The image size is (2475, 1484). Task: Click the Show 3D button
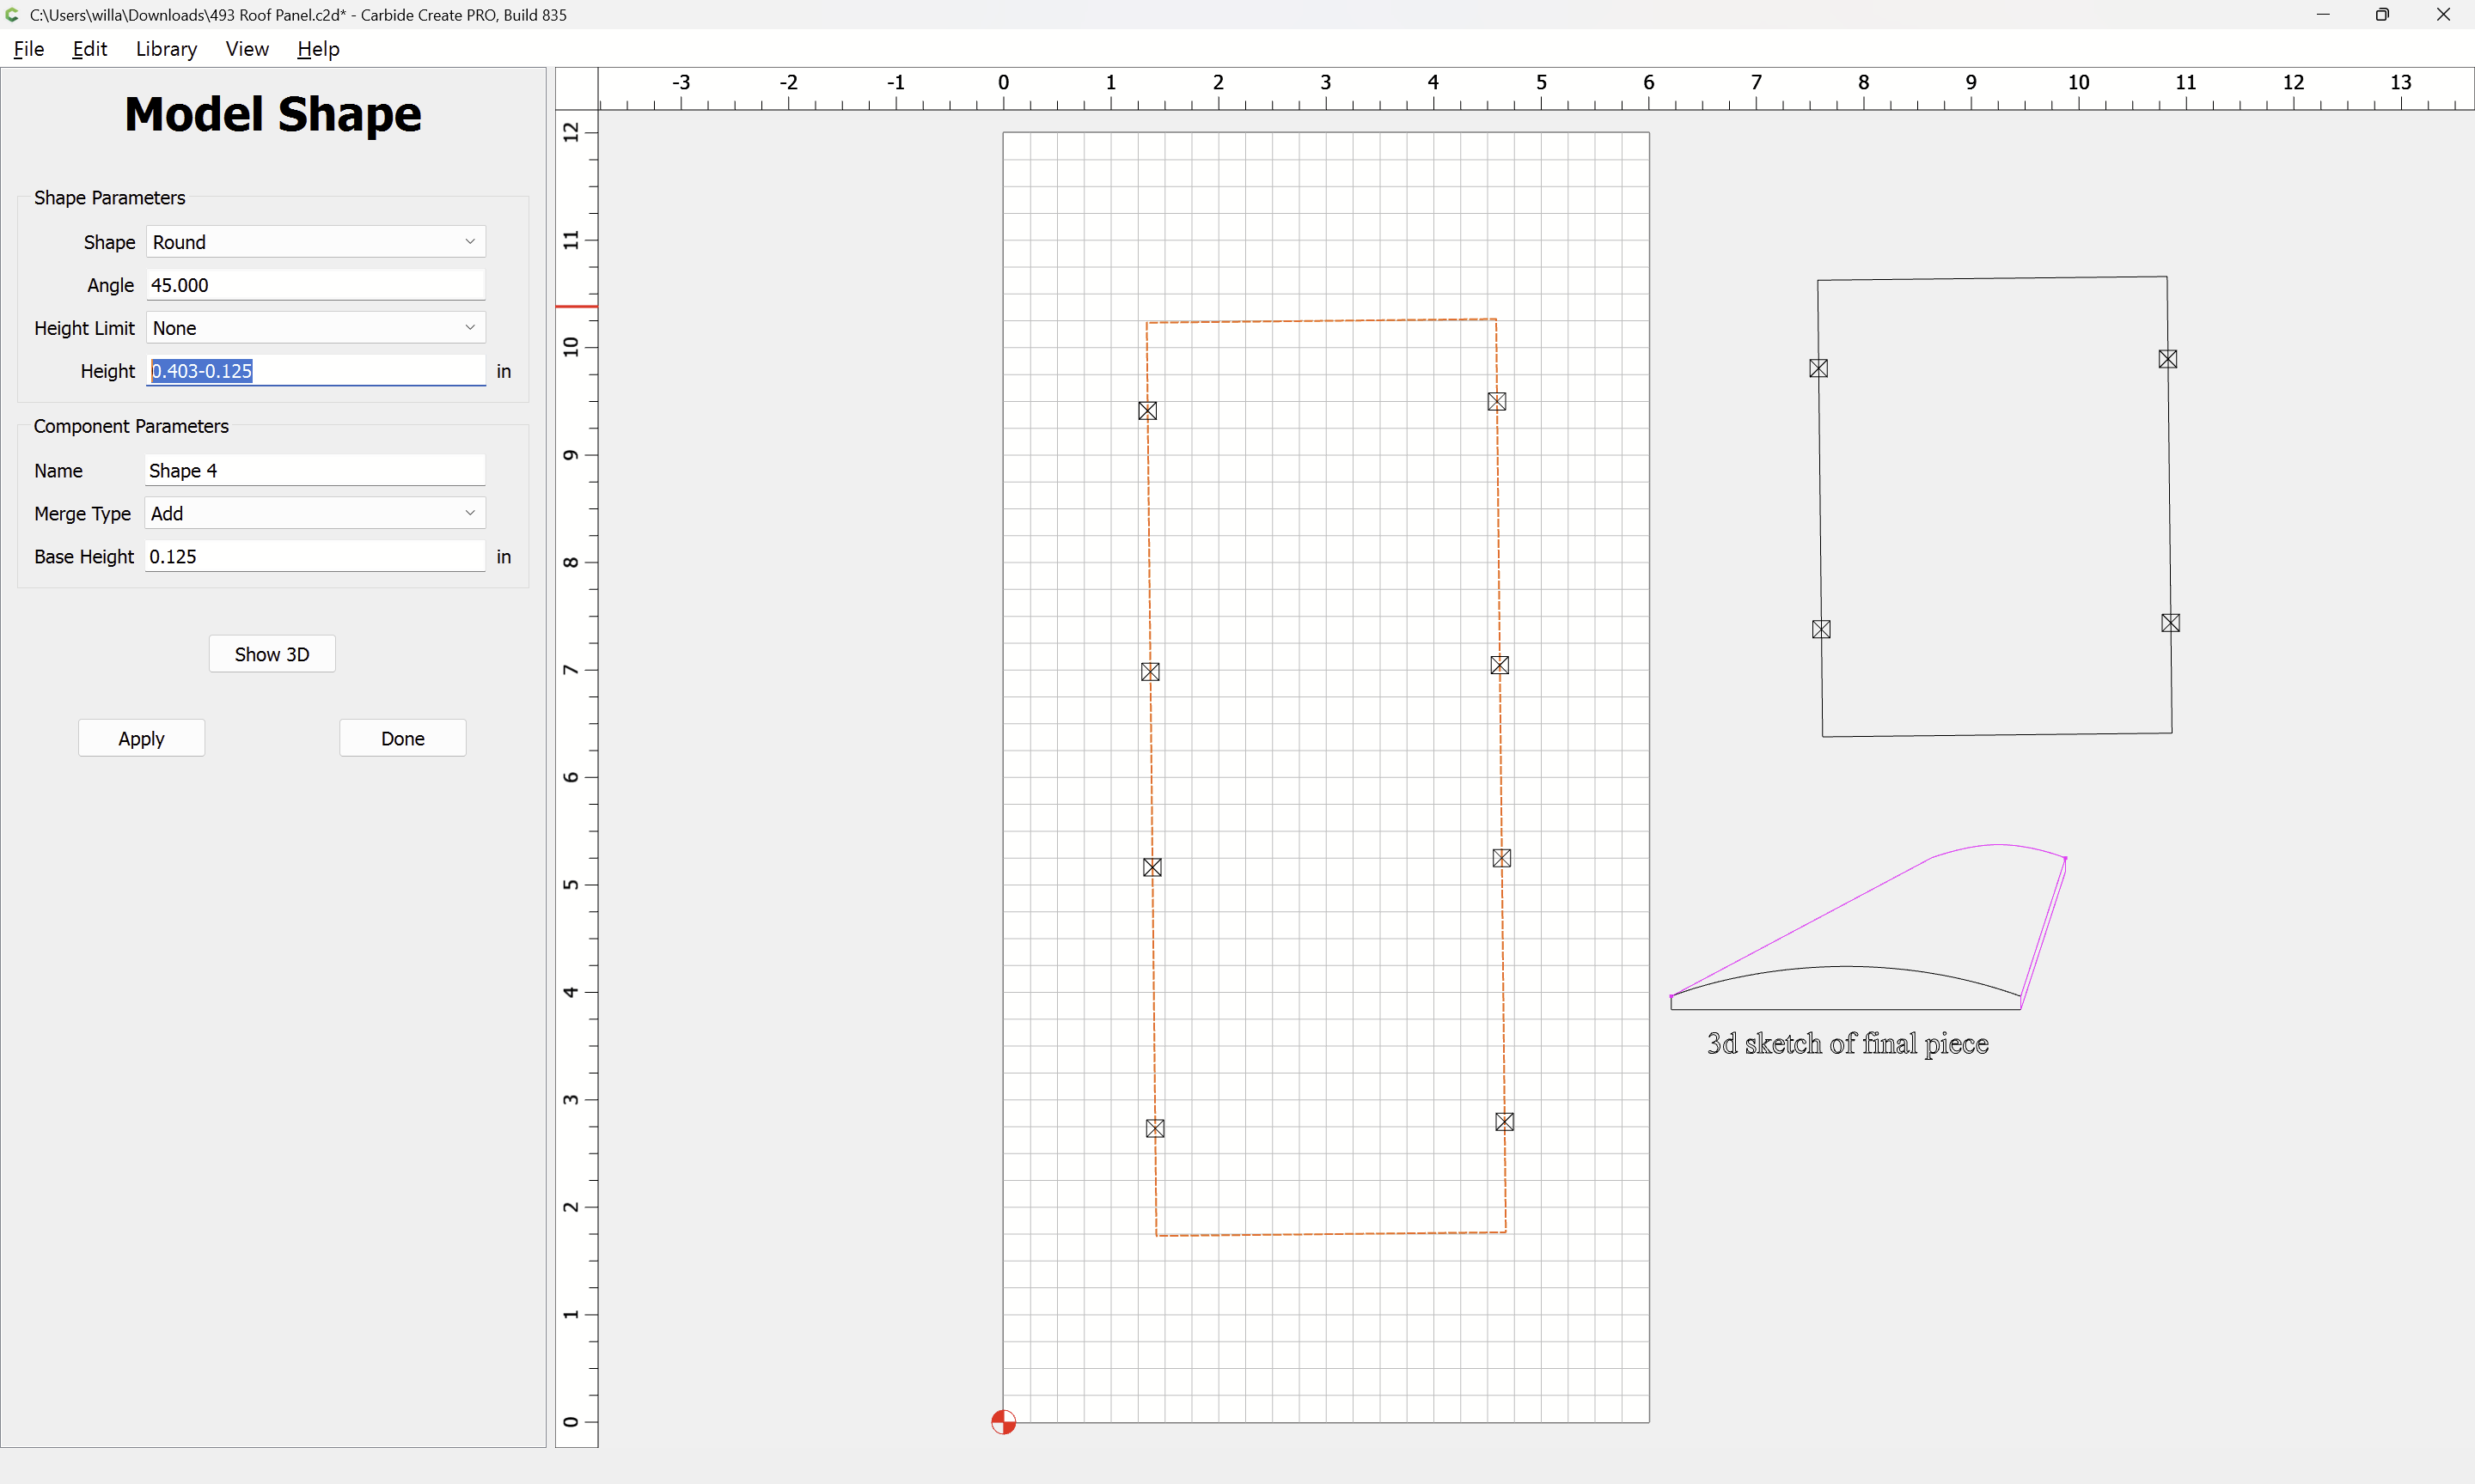[x=271, y=654]
